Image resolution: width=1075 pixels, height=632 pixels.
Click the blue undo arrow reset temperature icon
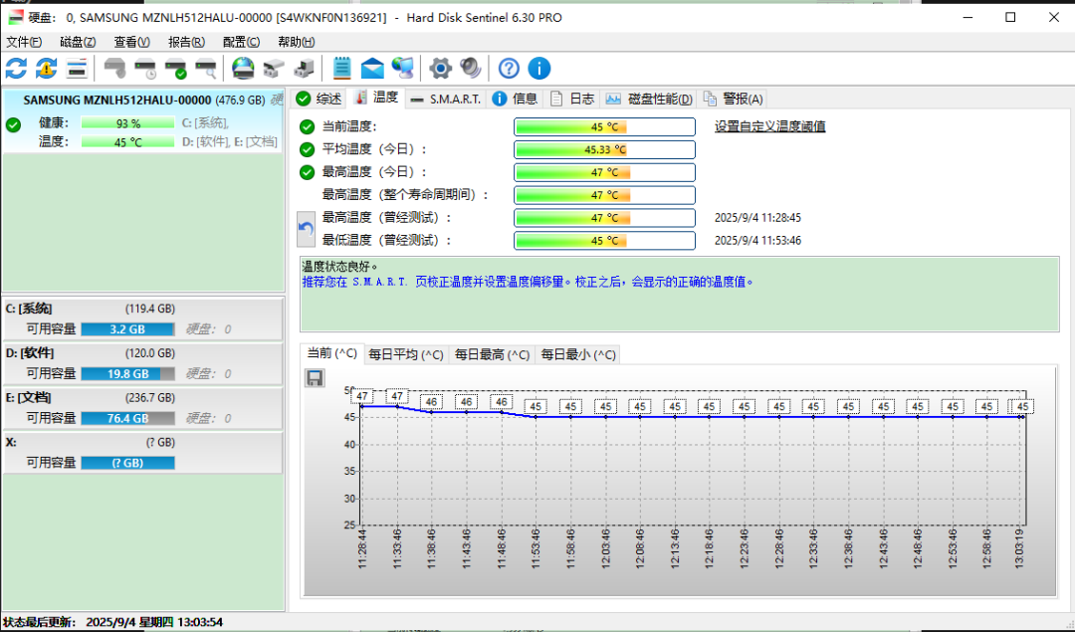306,229
